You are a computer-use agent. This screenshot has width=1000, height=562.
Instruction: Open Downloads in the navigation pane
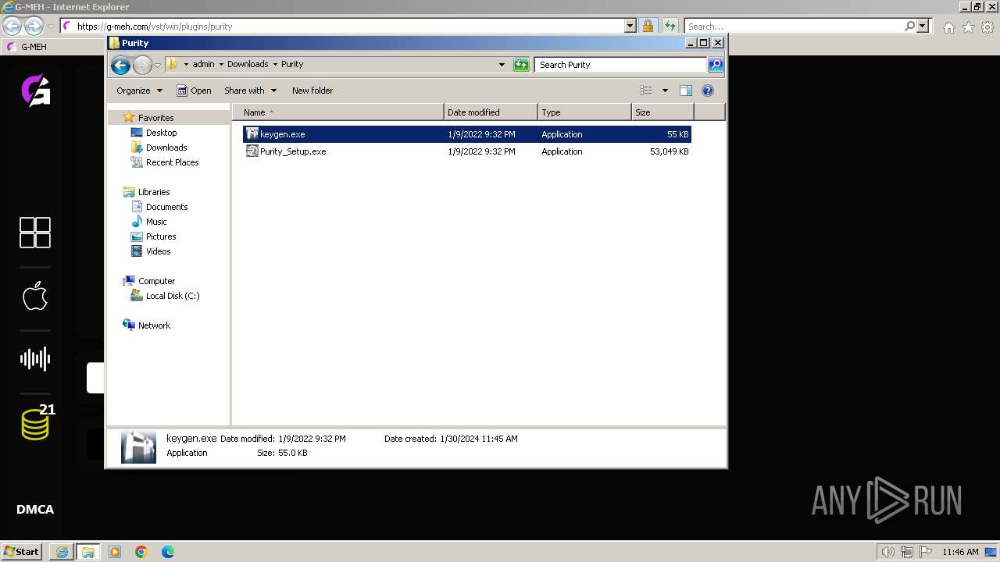(166, 148)
